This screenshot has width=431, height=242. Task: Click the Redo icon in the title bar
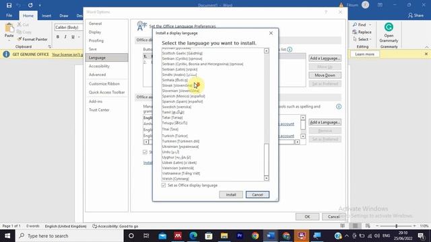[30, 5]
